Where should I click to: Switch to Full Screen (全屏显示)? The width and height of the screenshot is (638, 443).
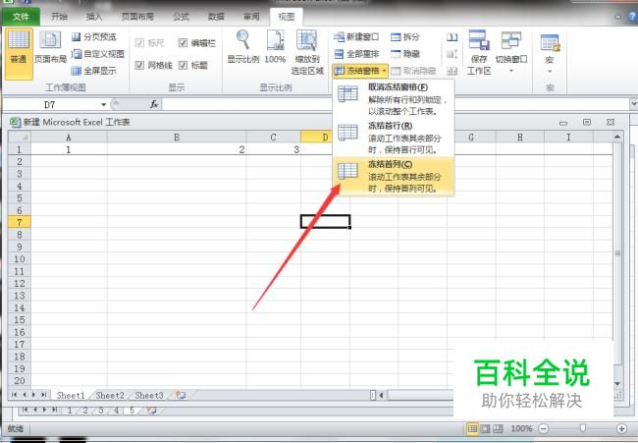pos(94,71)
